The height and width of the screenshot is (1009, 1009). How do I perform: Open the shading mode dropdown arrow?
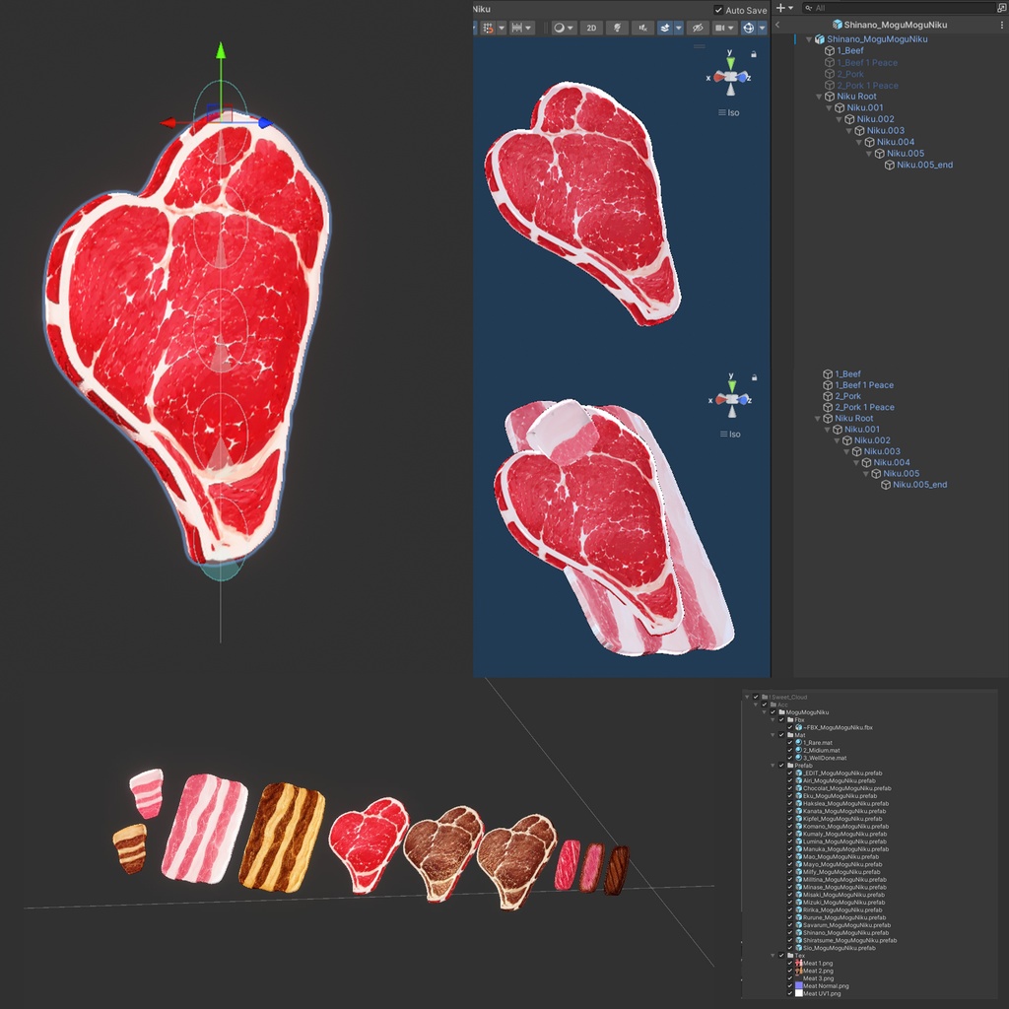point(571,28)
